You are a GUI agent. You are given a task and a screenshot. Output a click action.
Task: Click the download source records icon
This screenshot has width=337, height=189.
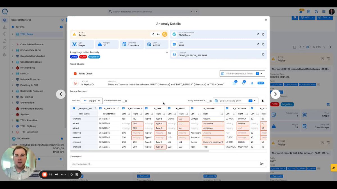[263, 101]
